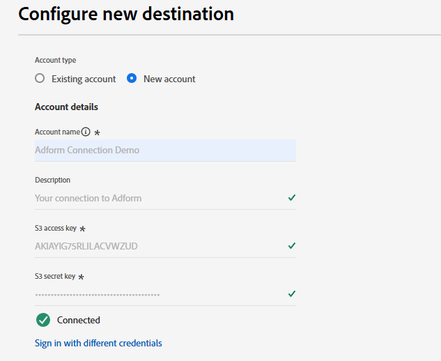Click the required asterisk next to Account name
This screenshot has width=441, height=361.
point(97,132)
